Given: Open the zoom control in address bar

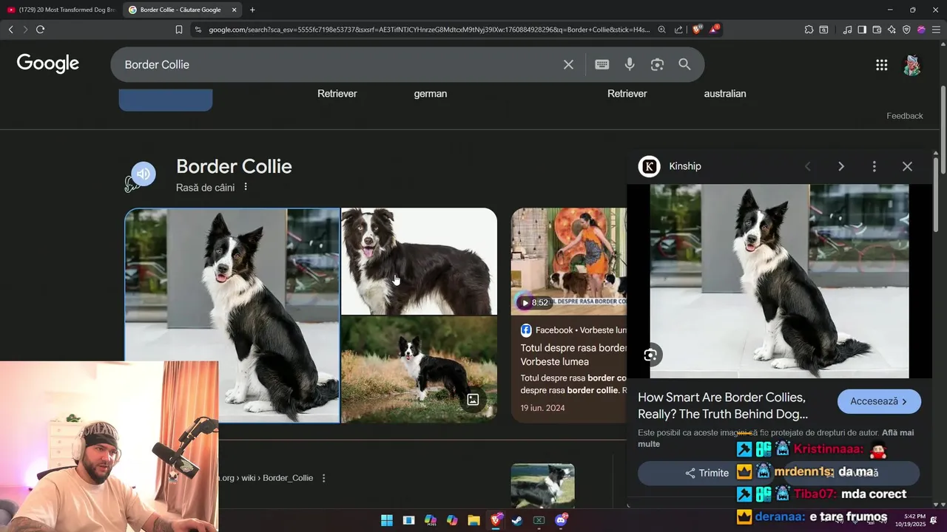Looking at the screenshot, I should [x=662, y=30].
